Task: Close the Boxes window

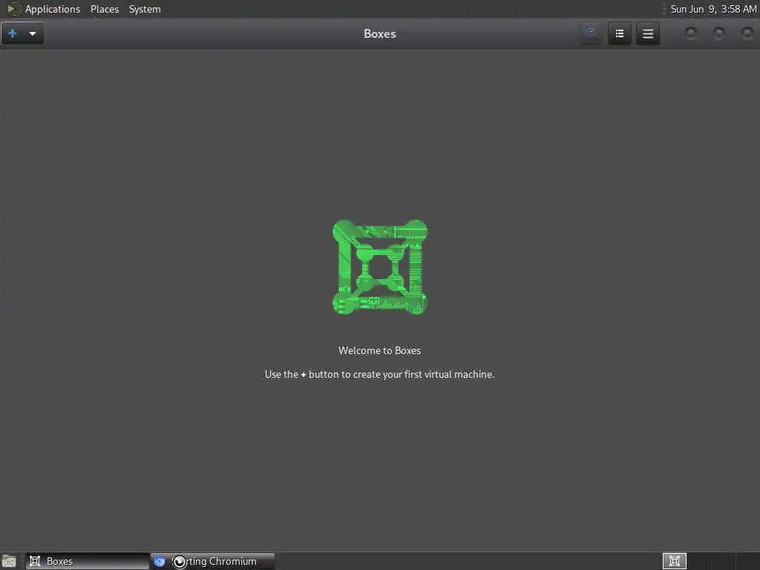Action: pyautogui.click(x=747, y=33)
